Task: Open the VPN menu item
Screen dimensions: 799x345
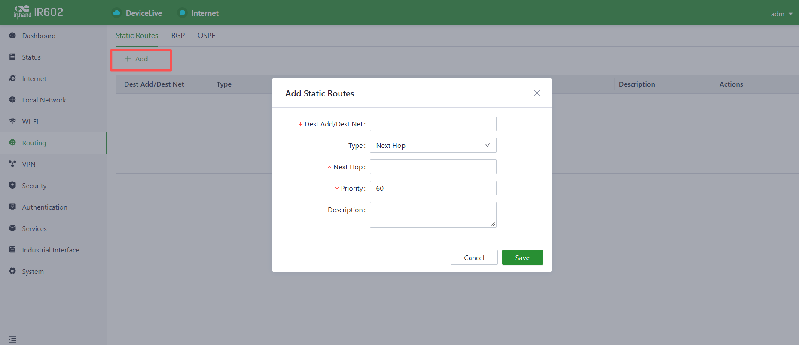Action: 53,164
